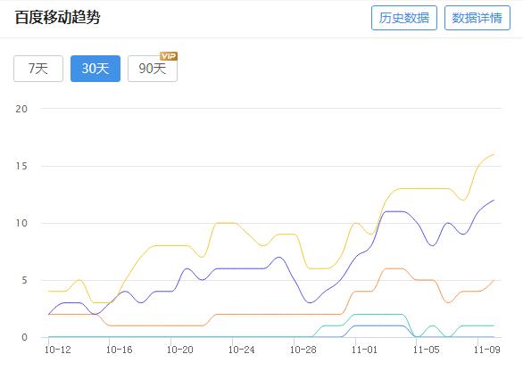Click the 10-28 date label
The height and width of the screenshot is (379, 523).
tap(303, 350)
